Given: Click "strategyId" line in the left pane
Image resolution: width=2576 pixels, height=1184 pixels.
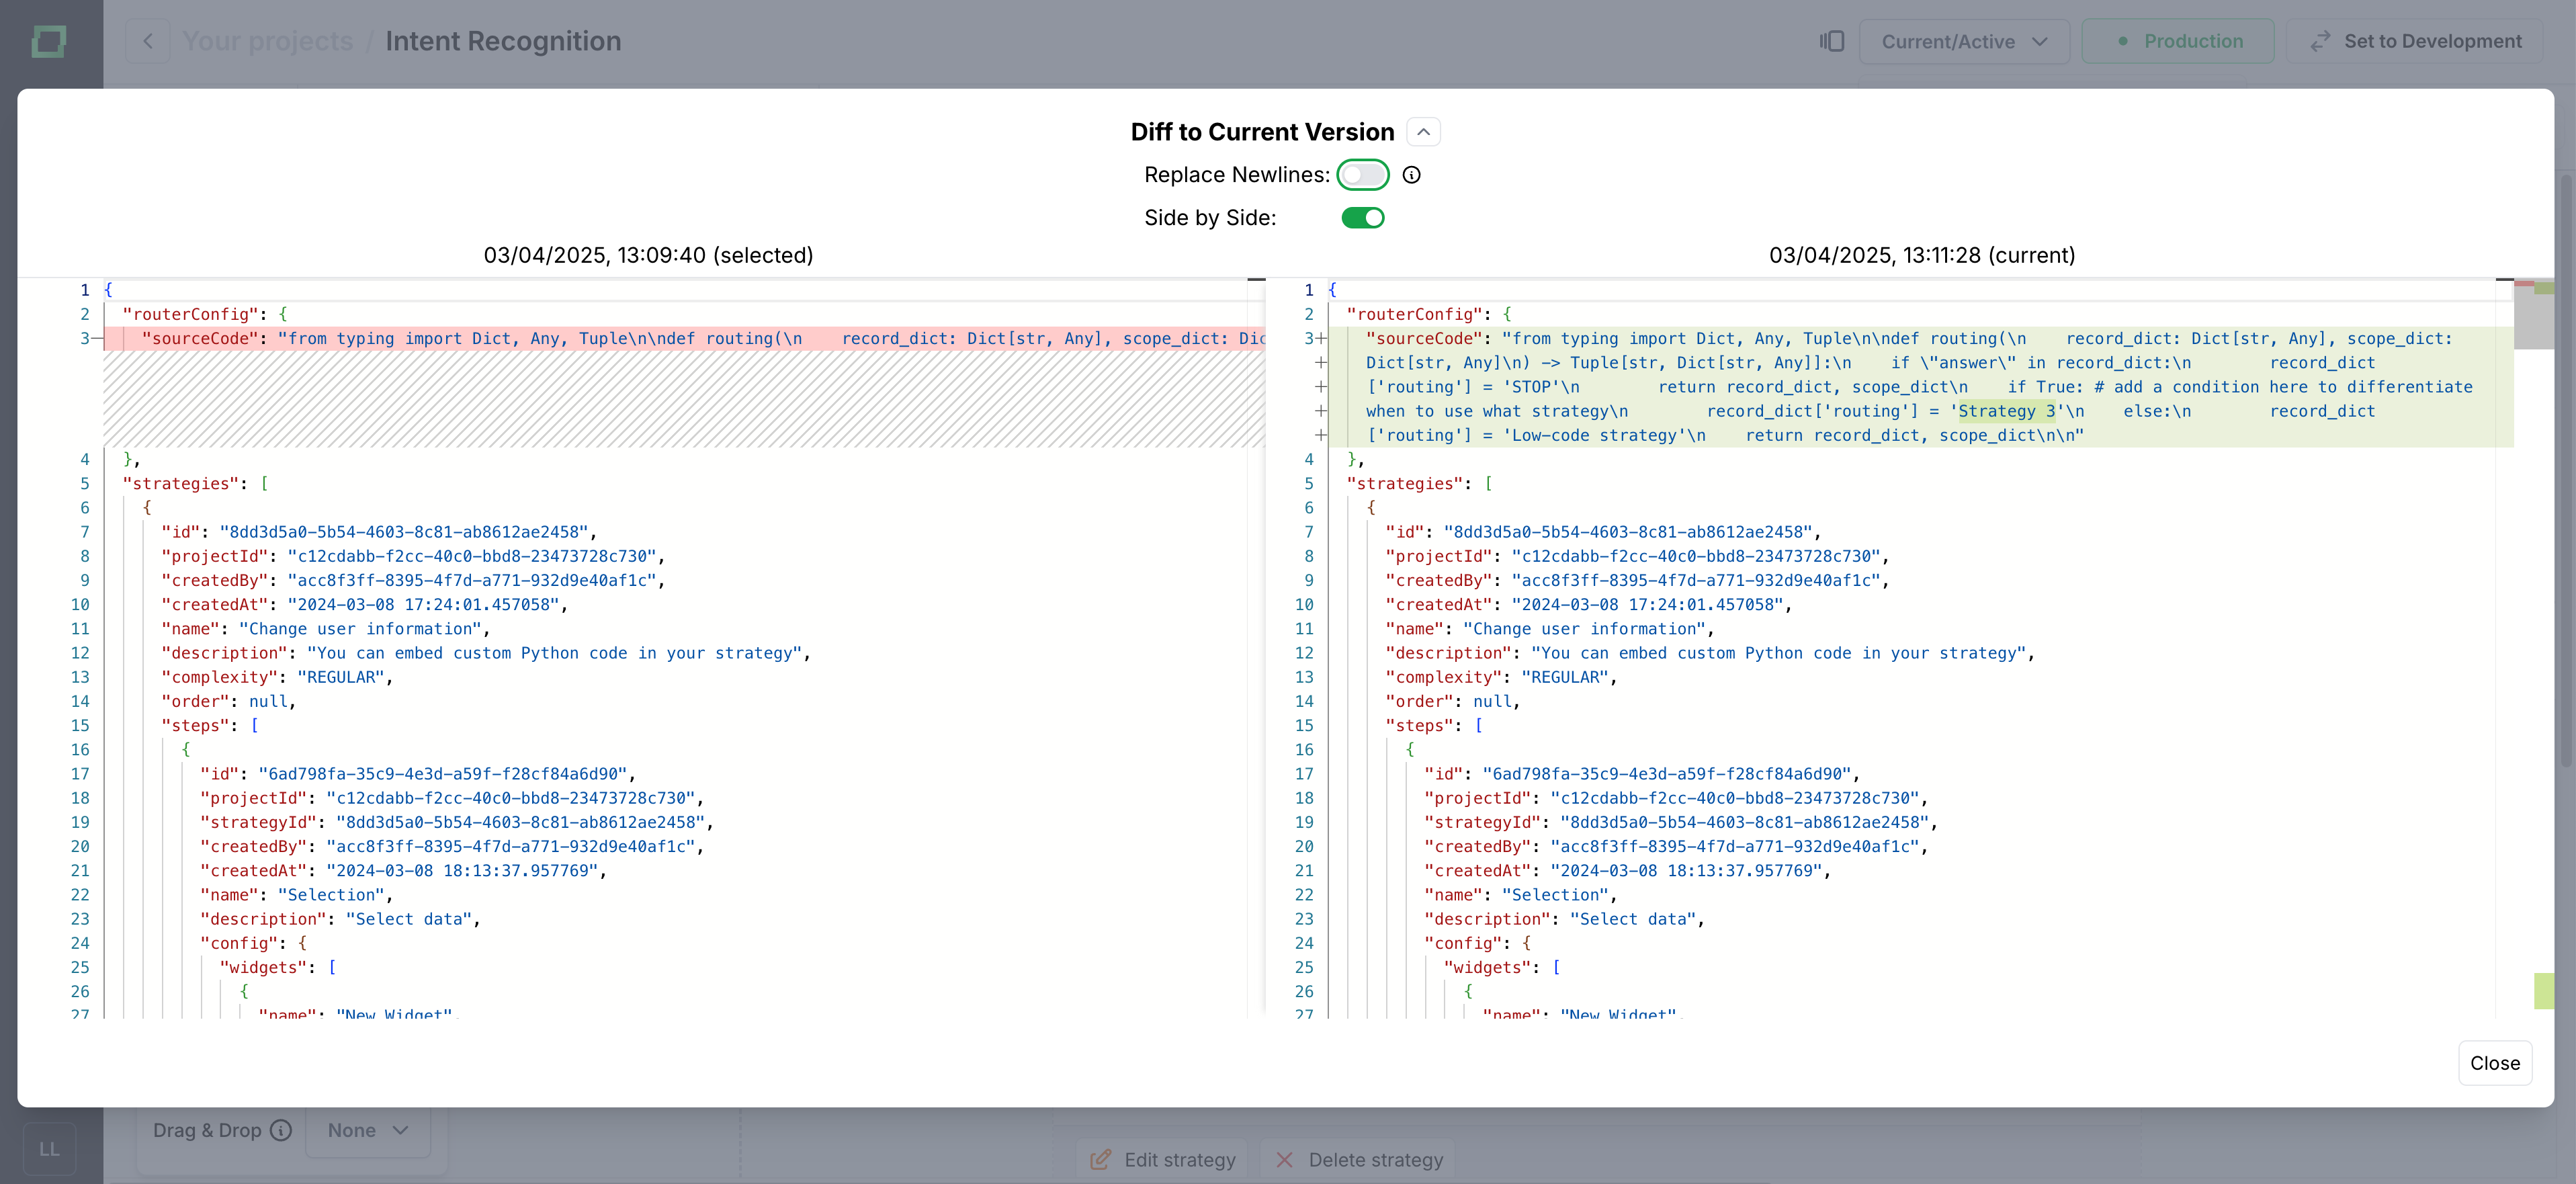Looking at the screenshot, I should pyautogui.click(x=457, y=822).
